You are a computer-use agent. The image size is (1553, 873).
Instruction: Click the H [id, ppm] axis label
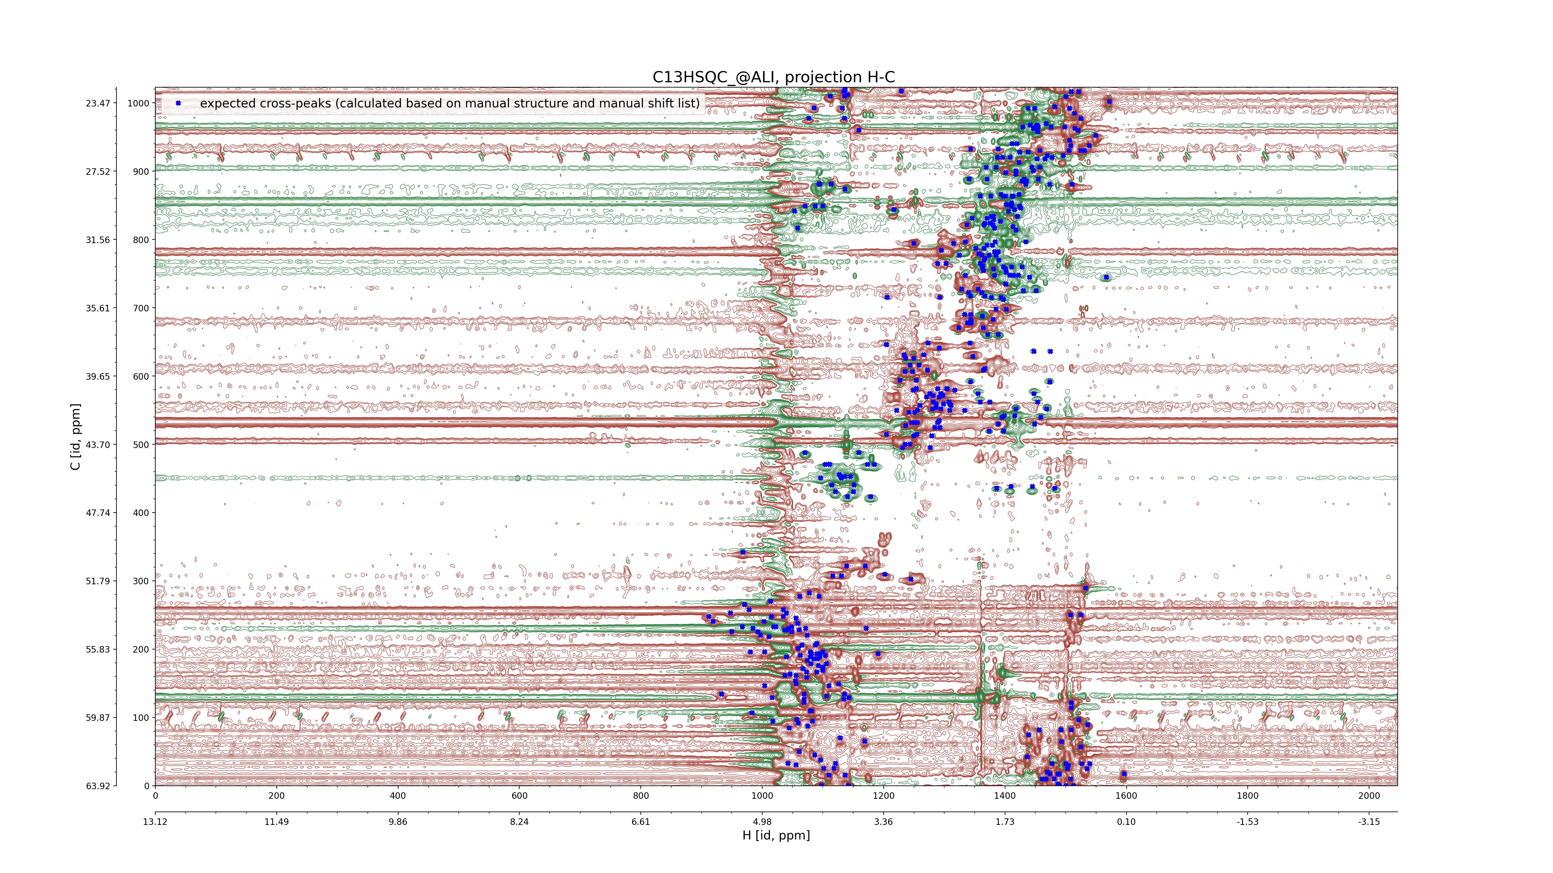point(776,835)
